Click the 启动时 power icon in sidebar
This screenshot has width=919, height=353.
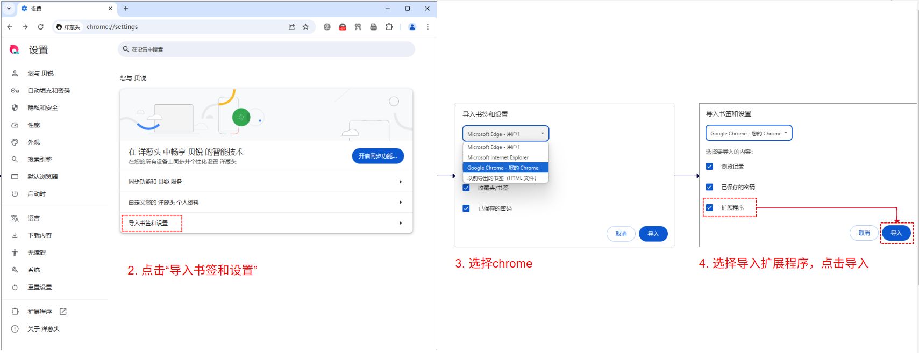[15, 194]
